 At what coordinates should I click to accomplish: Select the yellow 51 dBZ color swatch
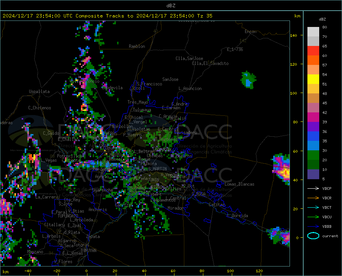coord(313,79)
